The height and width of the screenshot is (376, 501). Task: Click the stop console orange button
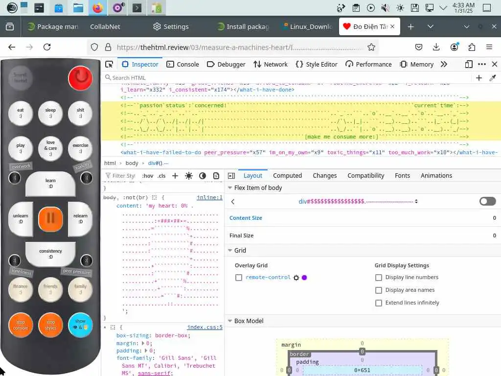pyautogui.click(x=21, y=325)
